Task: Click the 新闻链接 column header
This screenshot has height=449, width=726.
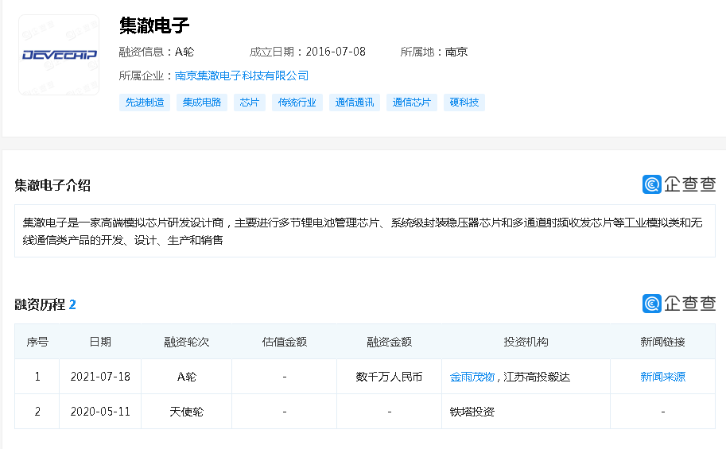Action: click(662, 342)
